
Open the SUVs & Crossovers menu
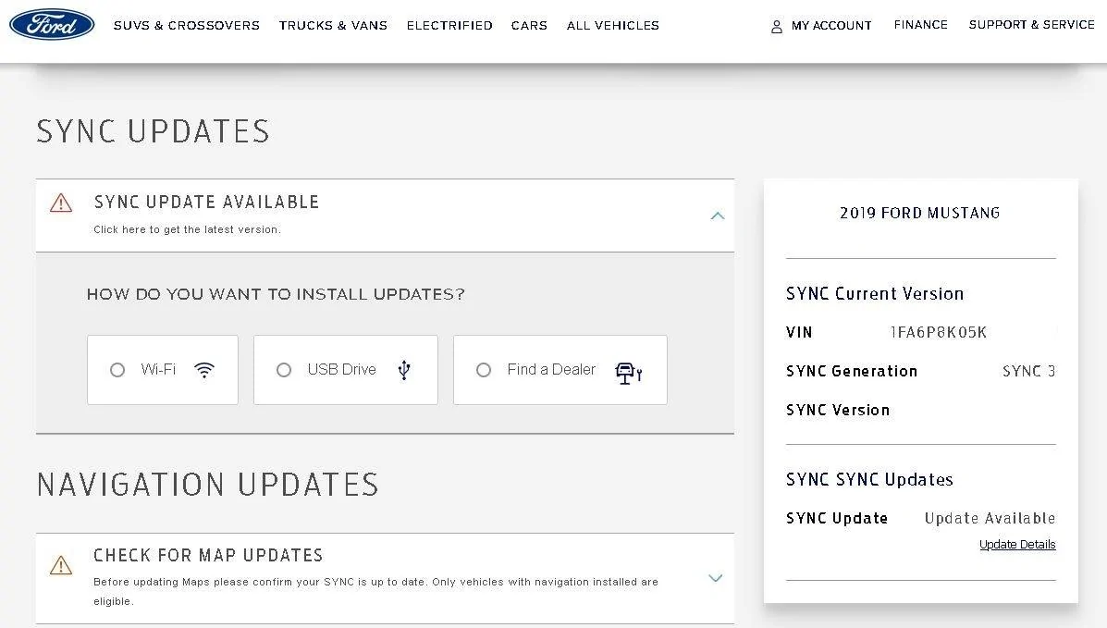tap(187, 25)
